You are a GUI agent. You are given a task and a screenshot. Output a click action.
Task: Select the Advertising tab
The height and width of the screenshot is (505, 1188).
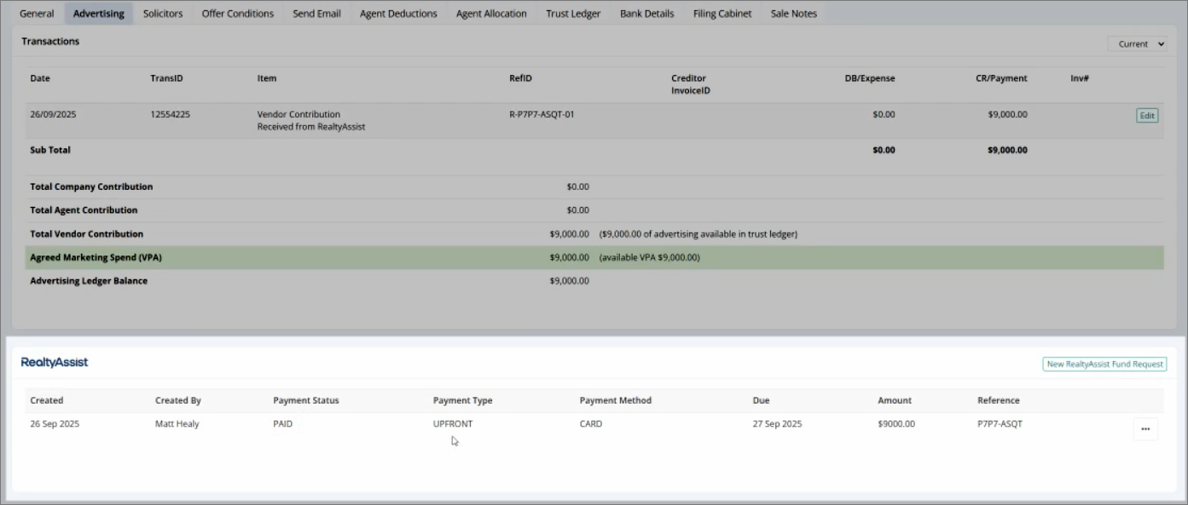click(98, 14)
